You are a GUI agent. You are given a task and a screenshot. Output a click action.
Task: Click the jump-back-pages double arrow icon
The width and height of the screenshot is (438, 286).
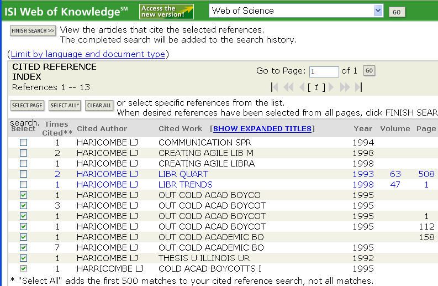click(288, 87)
